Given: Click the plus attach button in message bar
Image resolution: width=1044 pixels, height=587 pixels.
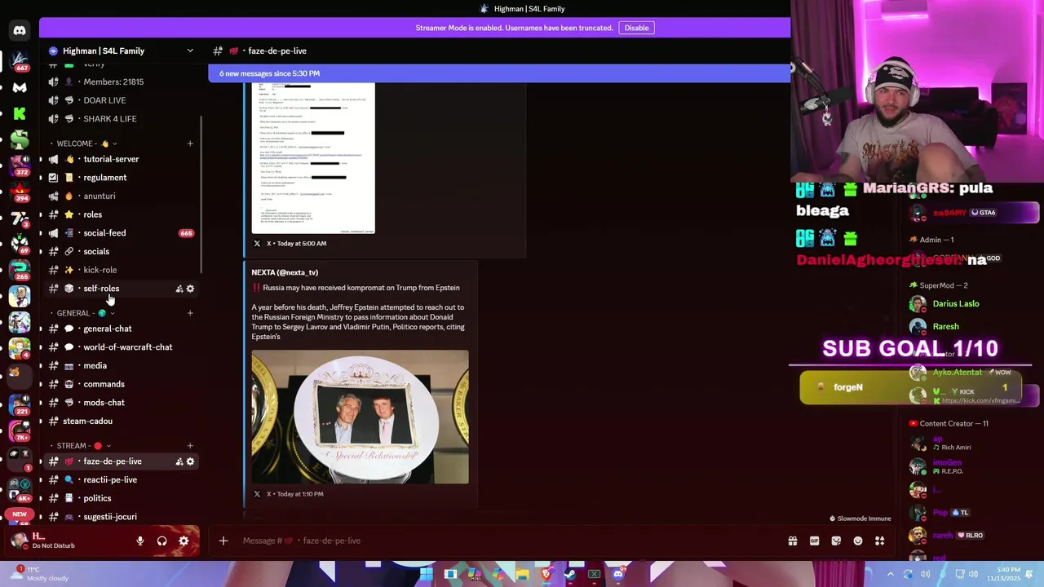Looking at the screenshot, I should (223, 541).
